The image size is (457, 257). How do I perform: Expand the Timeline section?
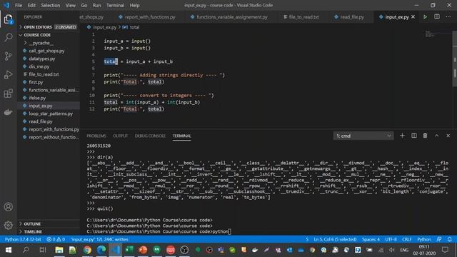click(x=49, y=231)
